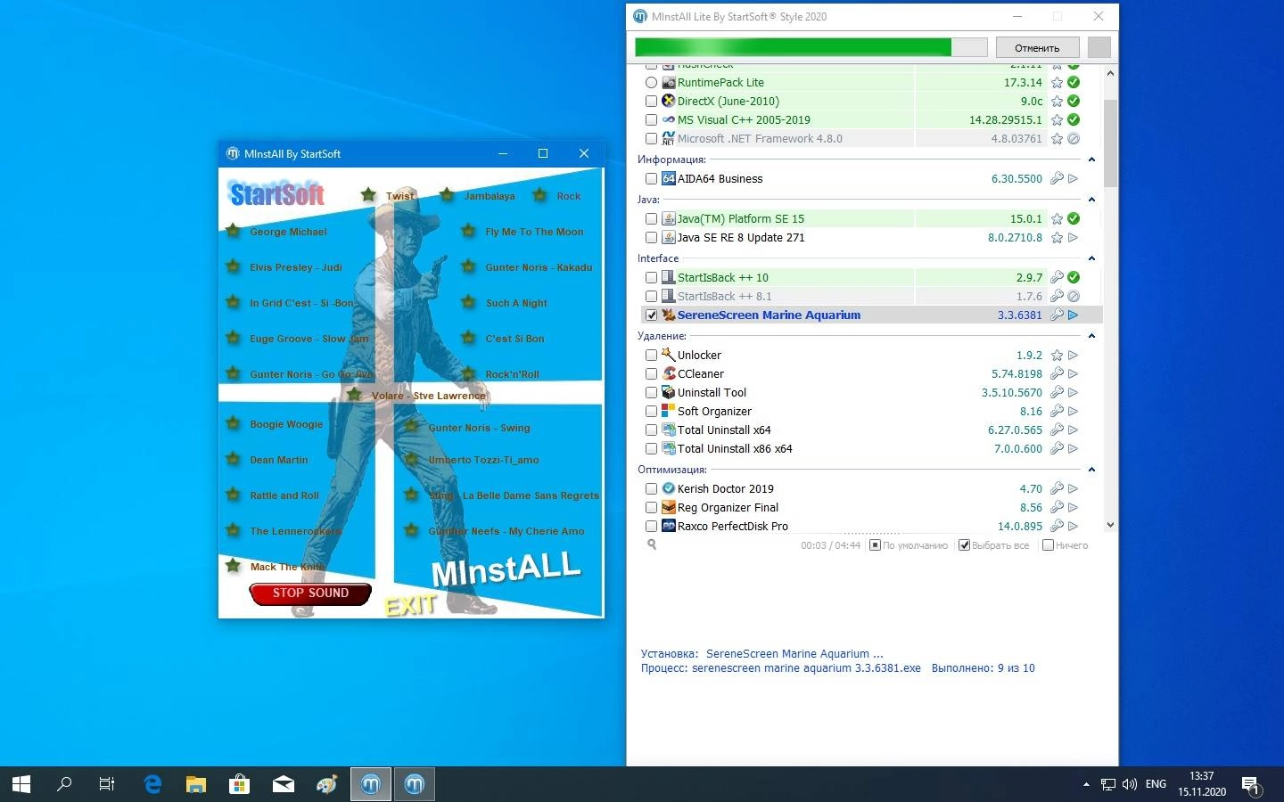Click the scroll down arrow of the list
This screenshot has height=802, width=1284.
click(1110, 526)
